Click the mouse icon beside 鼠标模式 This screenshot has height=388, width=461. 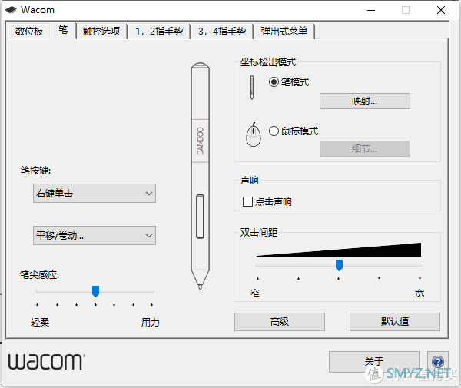253,134
